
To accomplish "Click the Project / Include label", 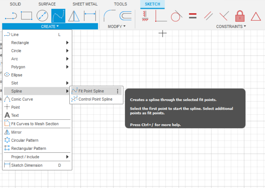I will [x=25, y=157].
